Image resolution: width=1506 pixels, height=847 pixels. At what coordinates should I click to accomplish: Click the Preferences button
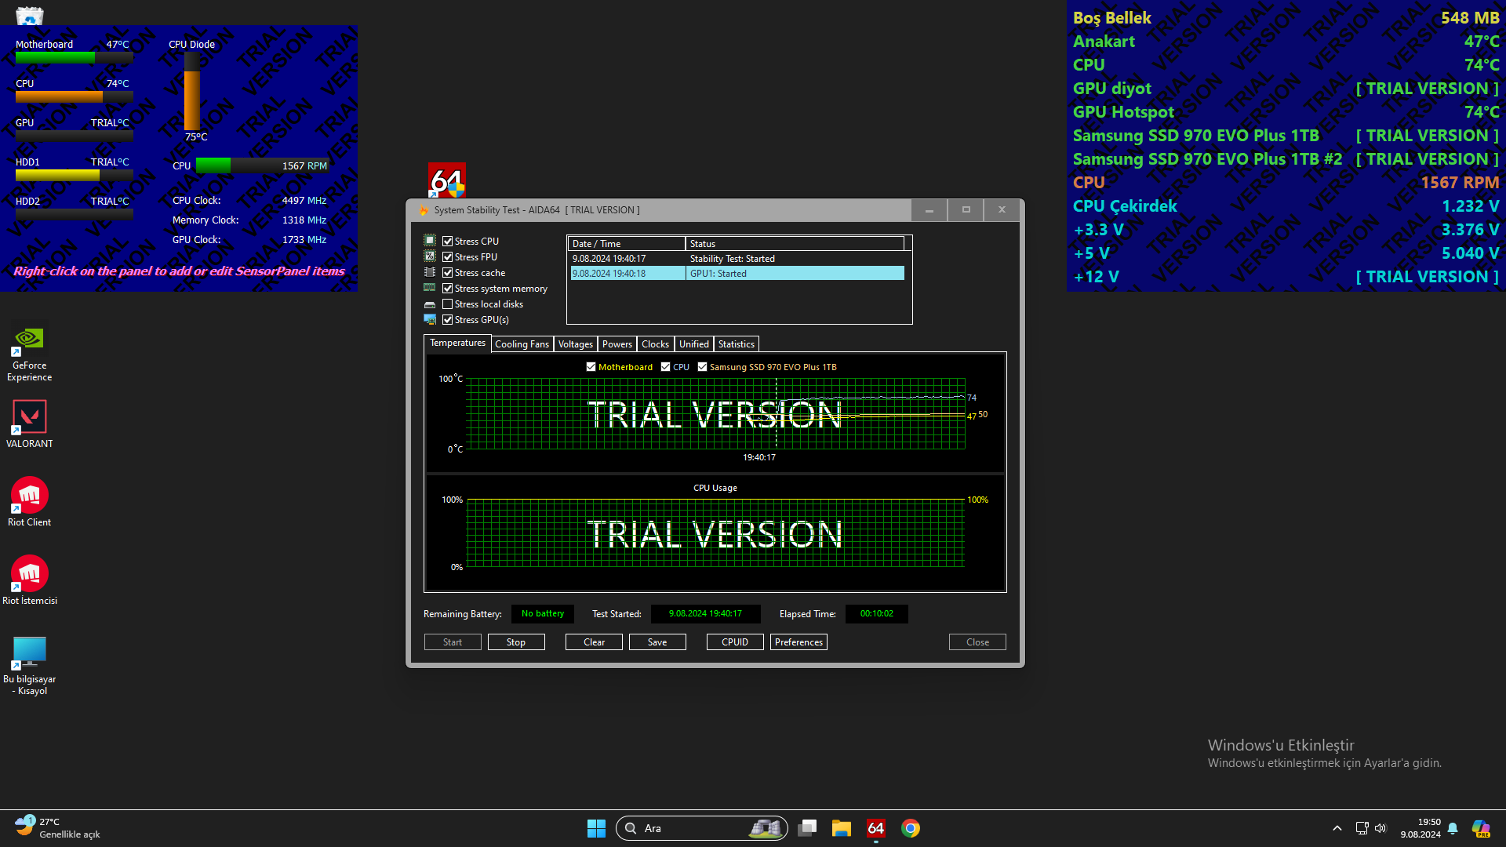[x=798, y=642]
